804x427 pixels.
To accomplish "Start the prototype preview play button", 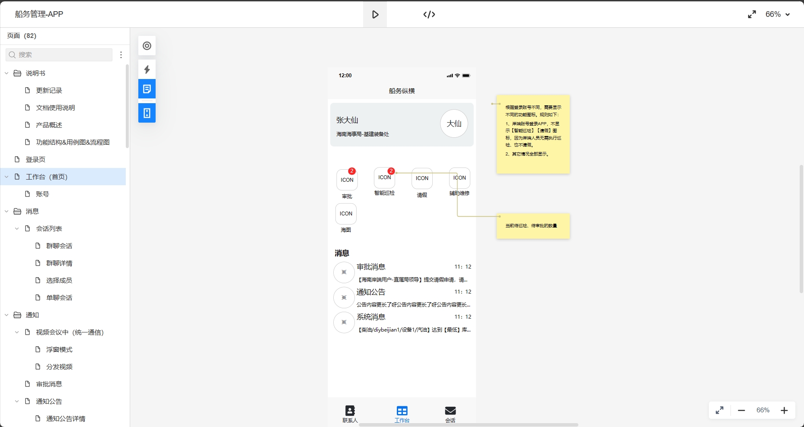I will point(375,15).
